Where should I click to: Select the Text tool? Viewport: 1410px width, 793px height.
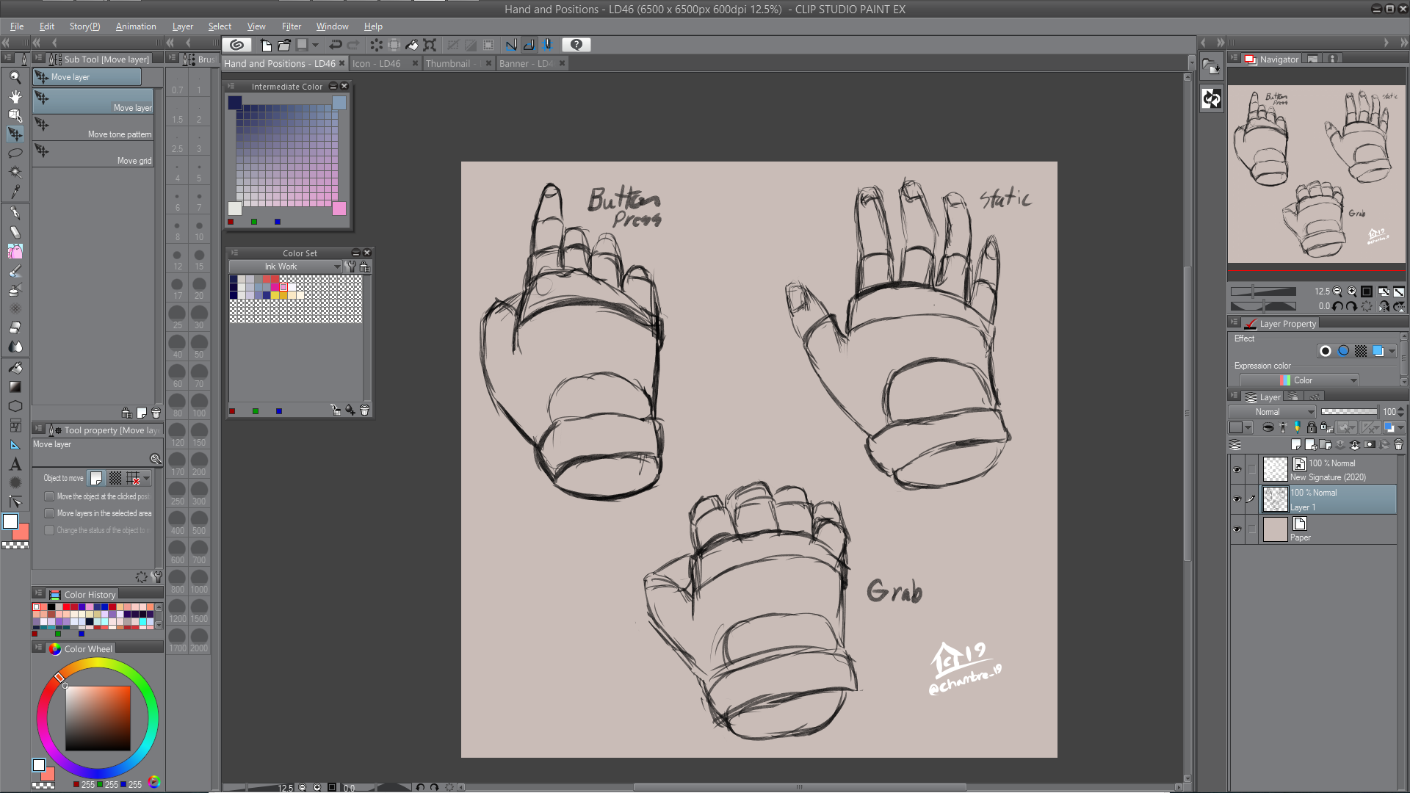tap(15, 464)
